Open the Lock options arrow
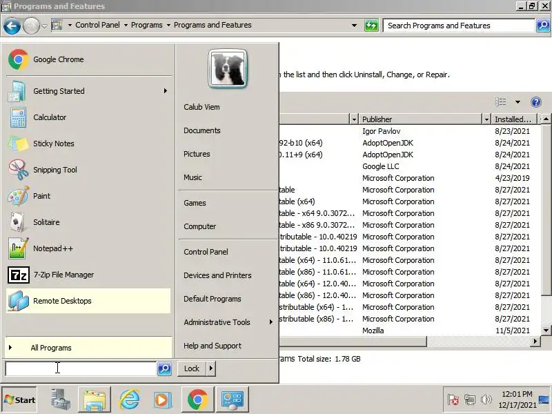 [x=211, y=368]
